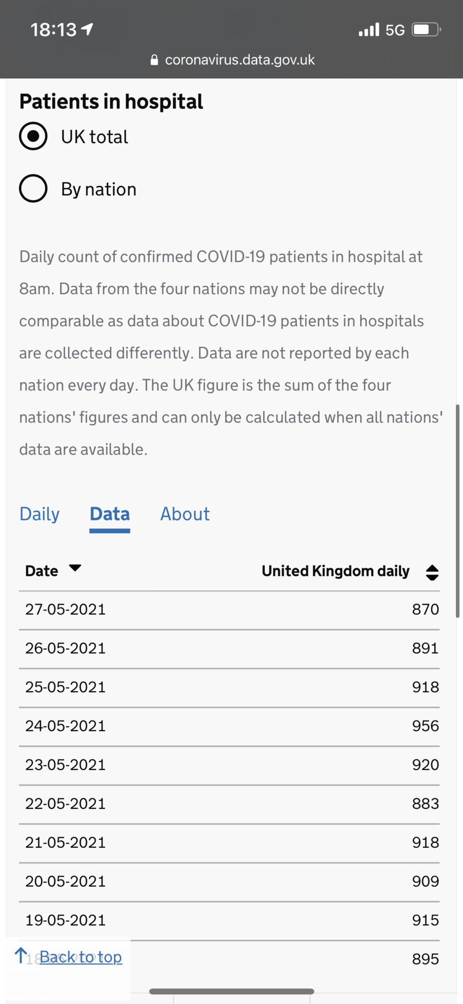Sort by Date descending arrow
Viewport: 463px width, 1004px height.
(75, 568)
